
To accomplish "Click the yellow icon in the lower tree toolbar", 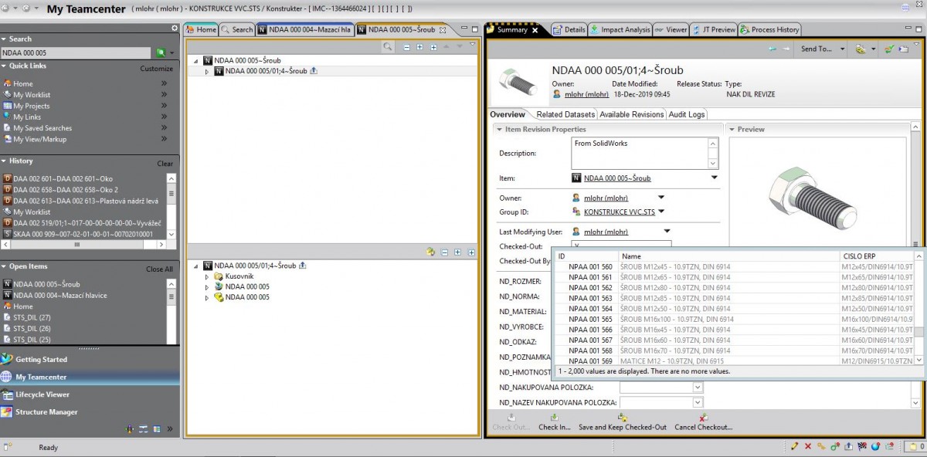I will [430, 252].
